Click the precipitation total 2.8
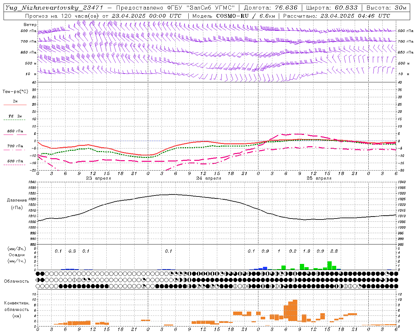 tap(334, 251)
